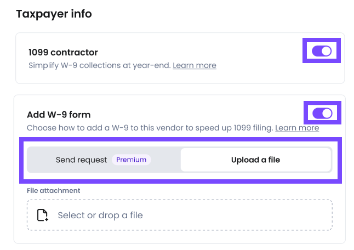Click the 1099 contractor title
Image resolution: width=354 pixels, height=250 pixels.
[x=63, y=53]
